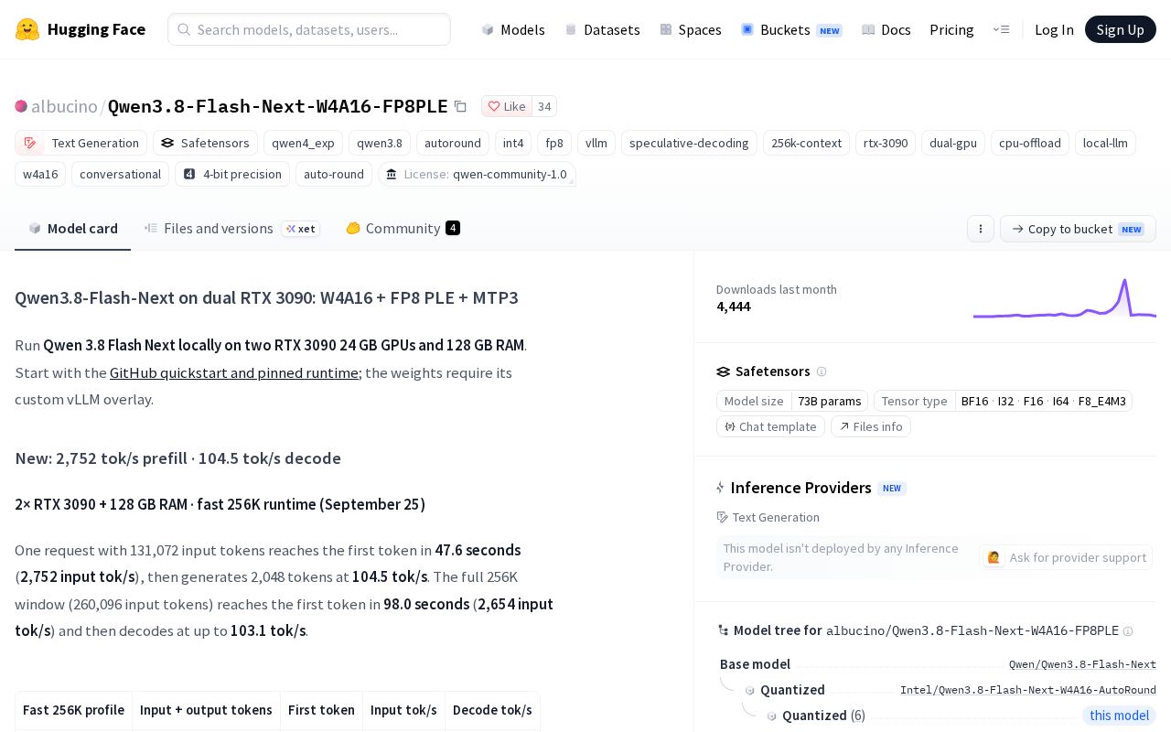Focus the search models input field
This screenshot has width=1171, height=732.
coord(309,29)
